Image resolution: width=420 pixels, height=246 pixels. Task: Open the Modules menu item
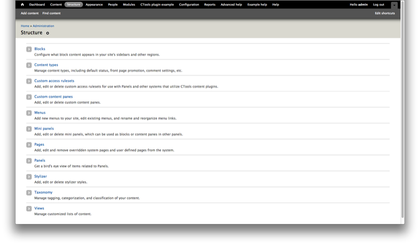pos(129,5)
